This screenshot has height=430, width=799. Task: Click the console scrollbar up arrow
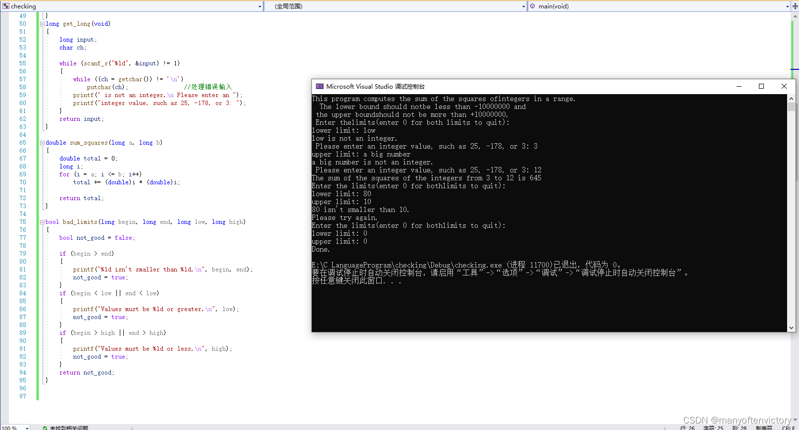[791, 99]
